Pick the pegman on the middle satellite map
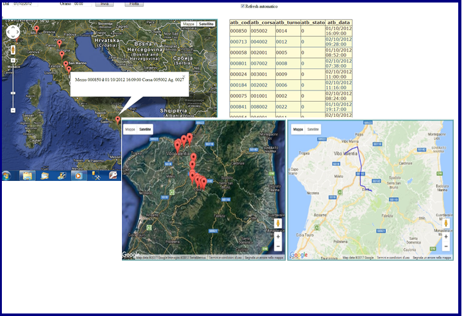 [278, 223]
